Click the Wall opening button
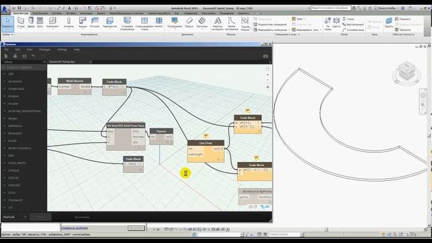432x243 pixels. [348, 20]
